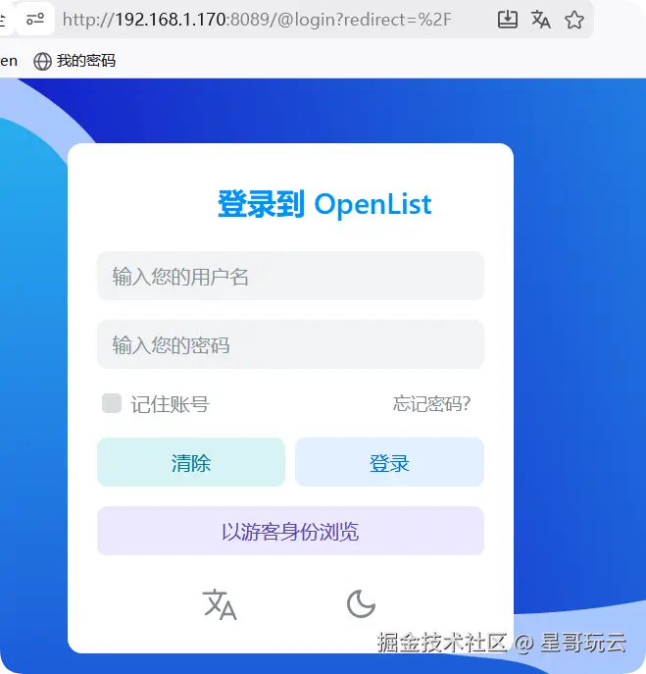646x674 pixels.
Task: Click the globe icon beside 我的密码
Action: click(42, 61)
